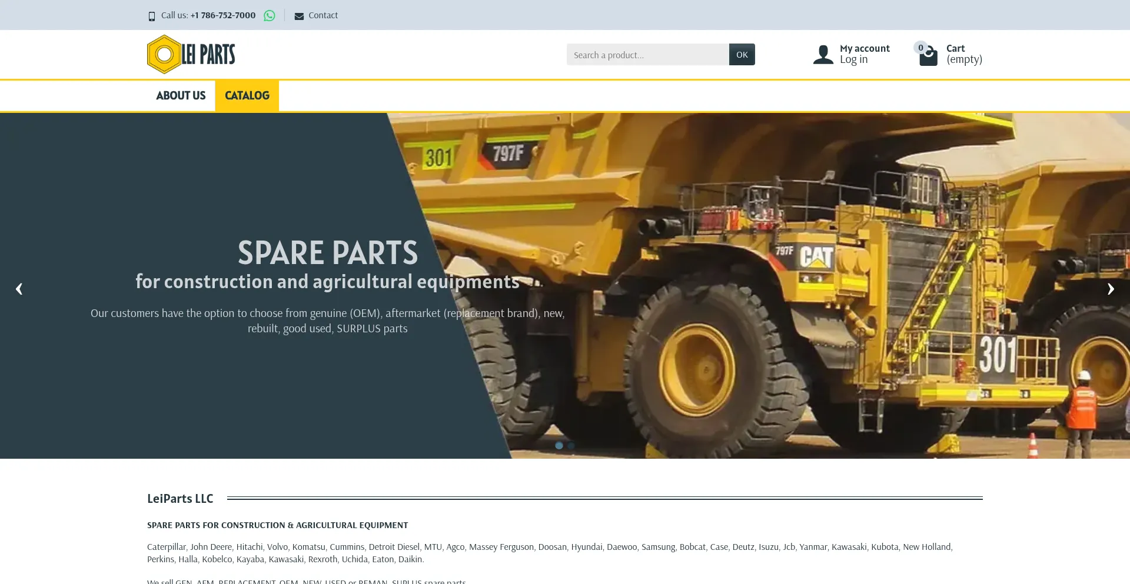Click the phone number +1 786-752-7000

[x=223, y=15]
